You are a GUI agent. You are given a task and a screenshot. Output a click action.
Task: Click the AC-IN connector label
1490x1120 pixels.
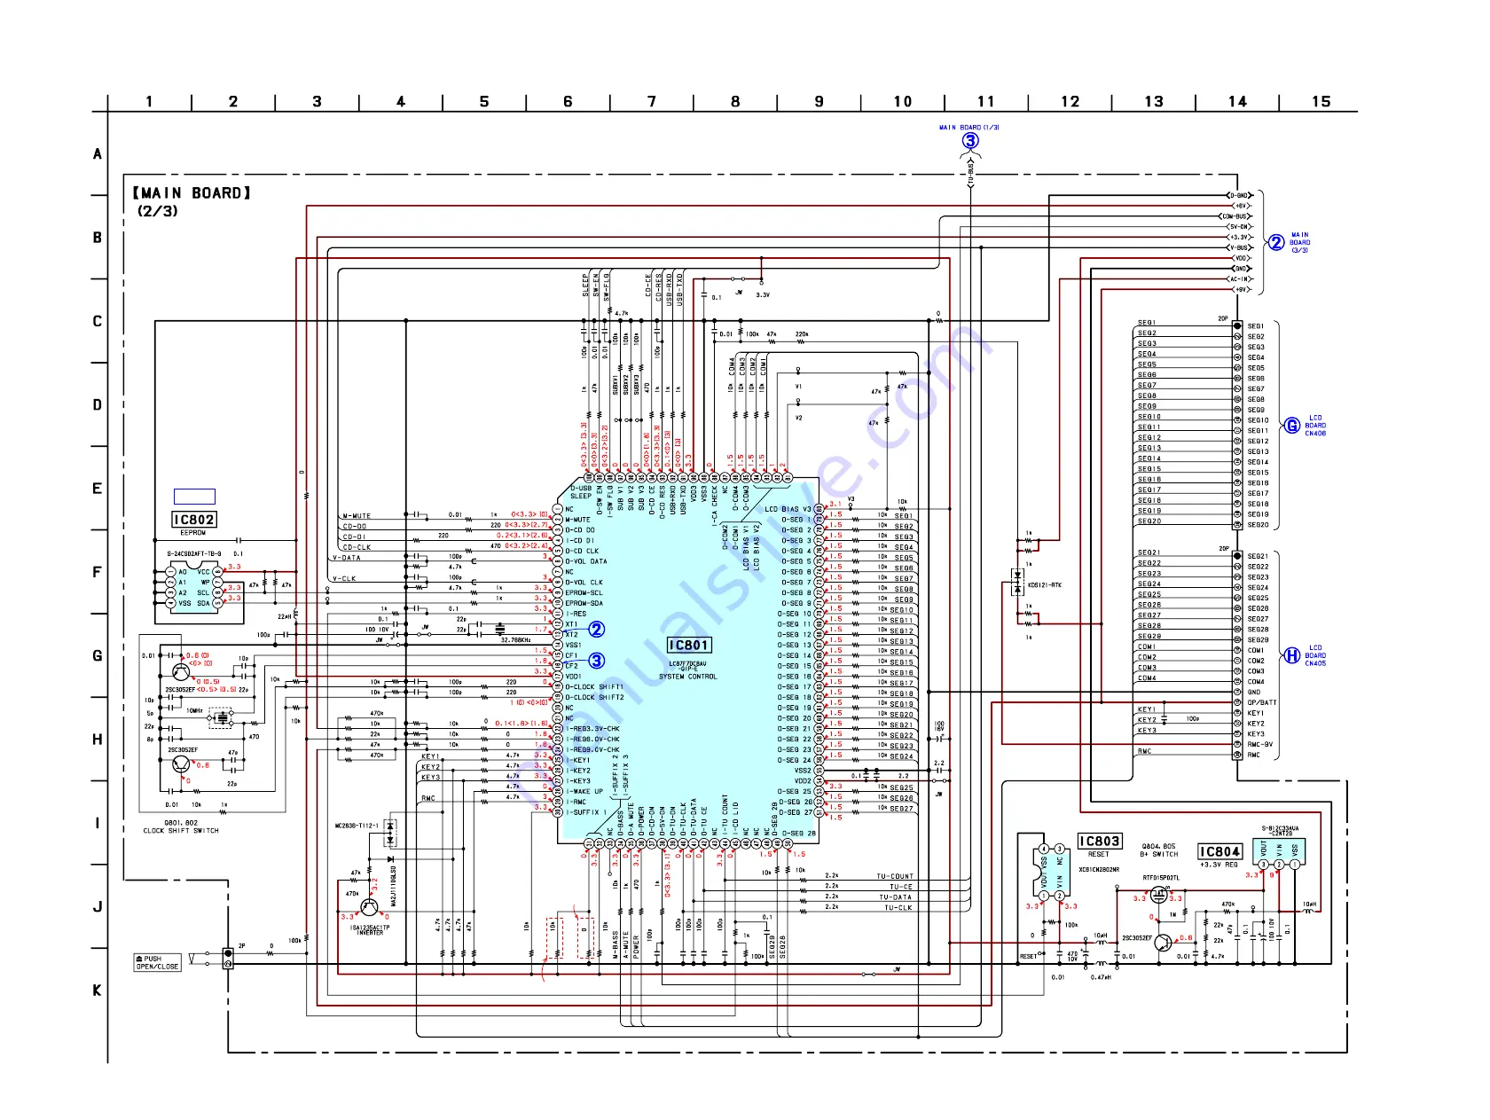pos(1239,279)
